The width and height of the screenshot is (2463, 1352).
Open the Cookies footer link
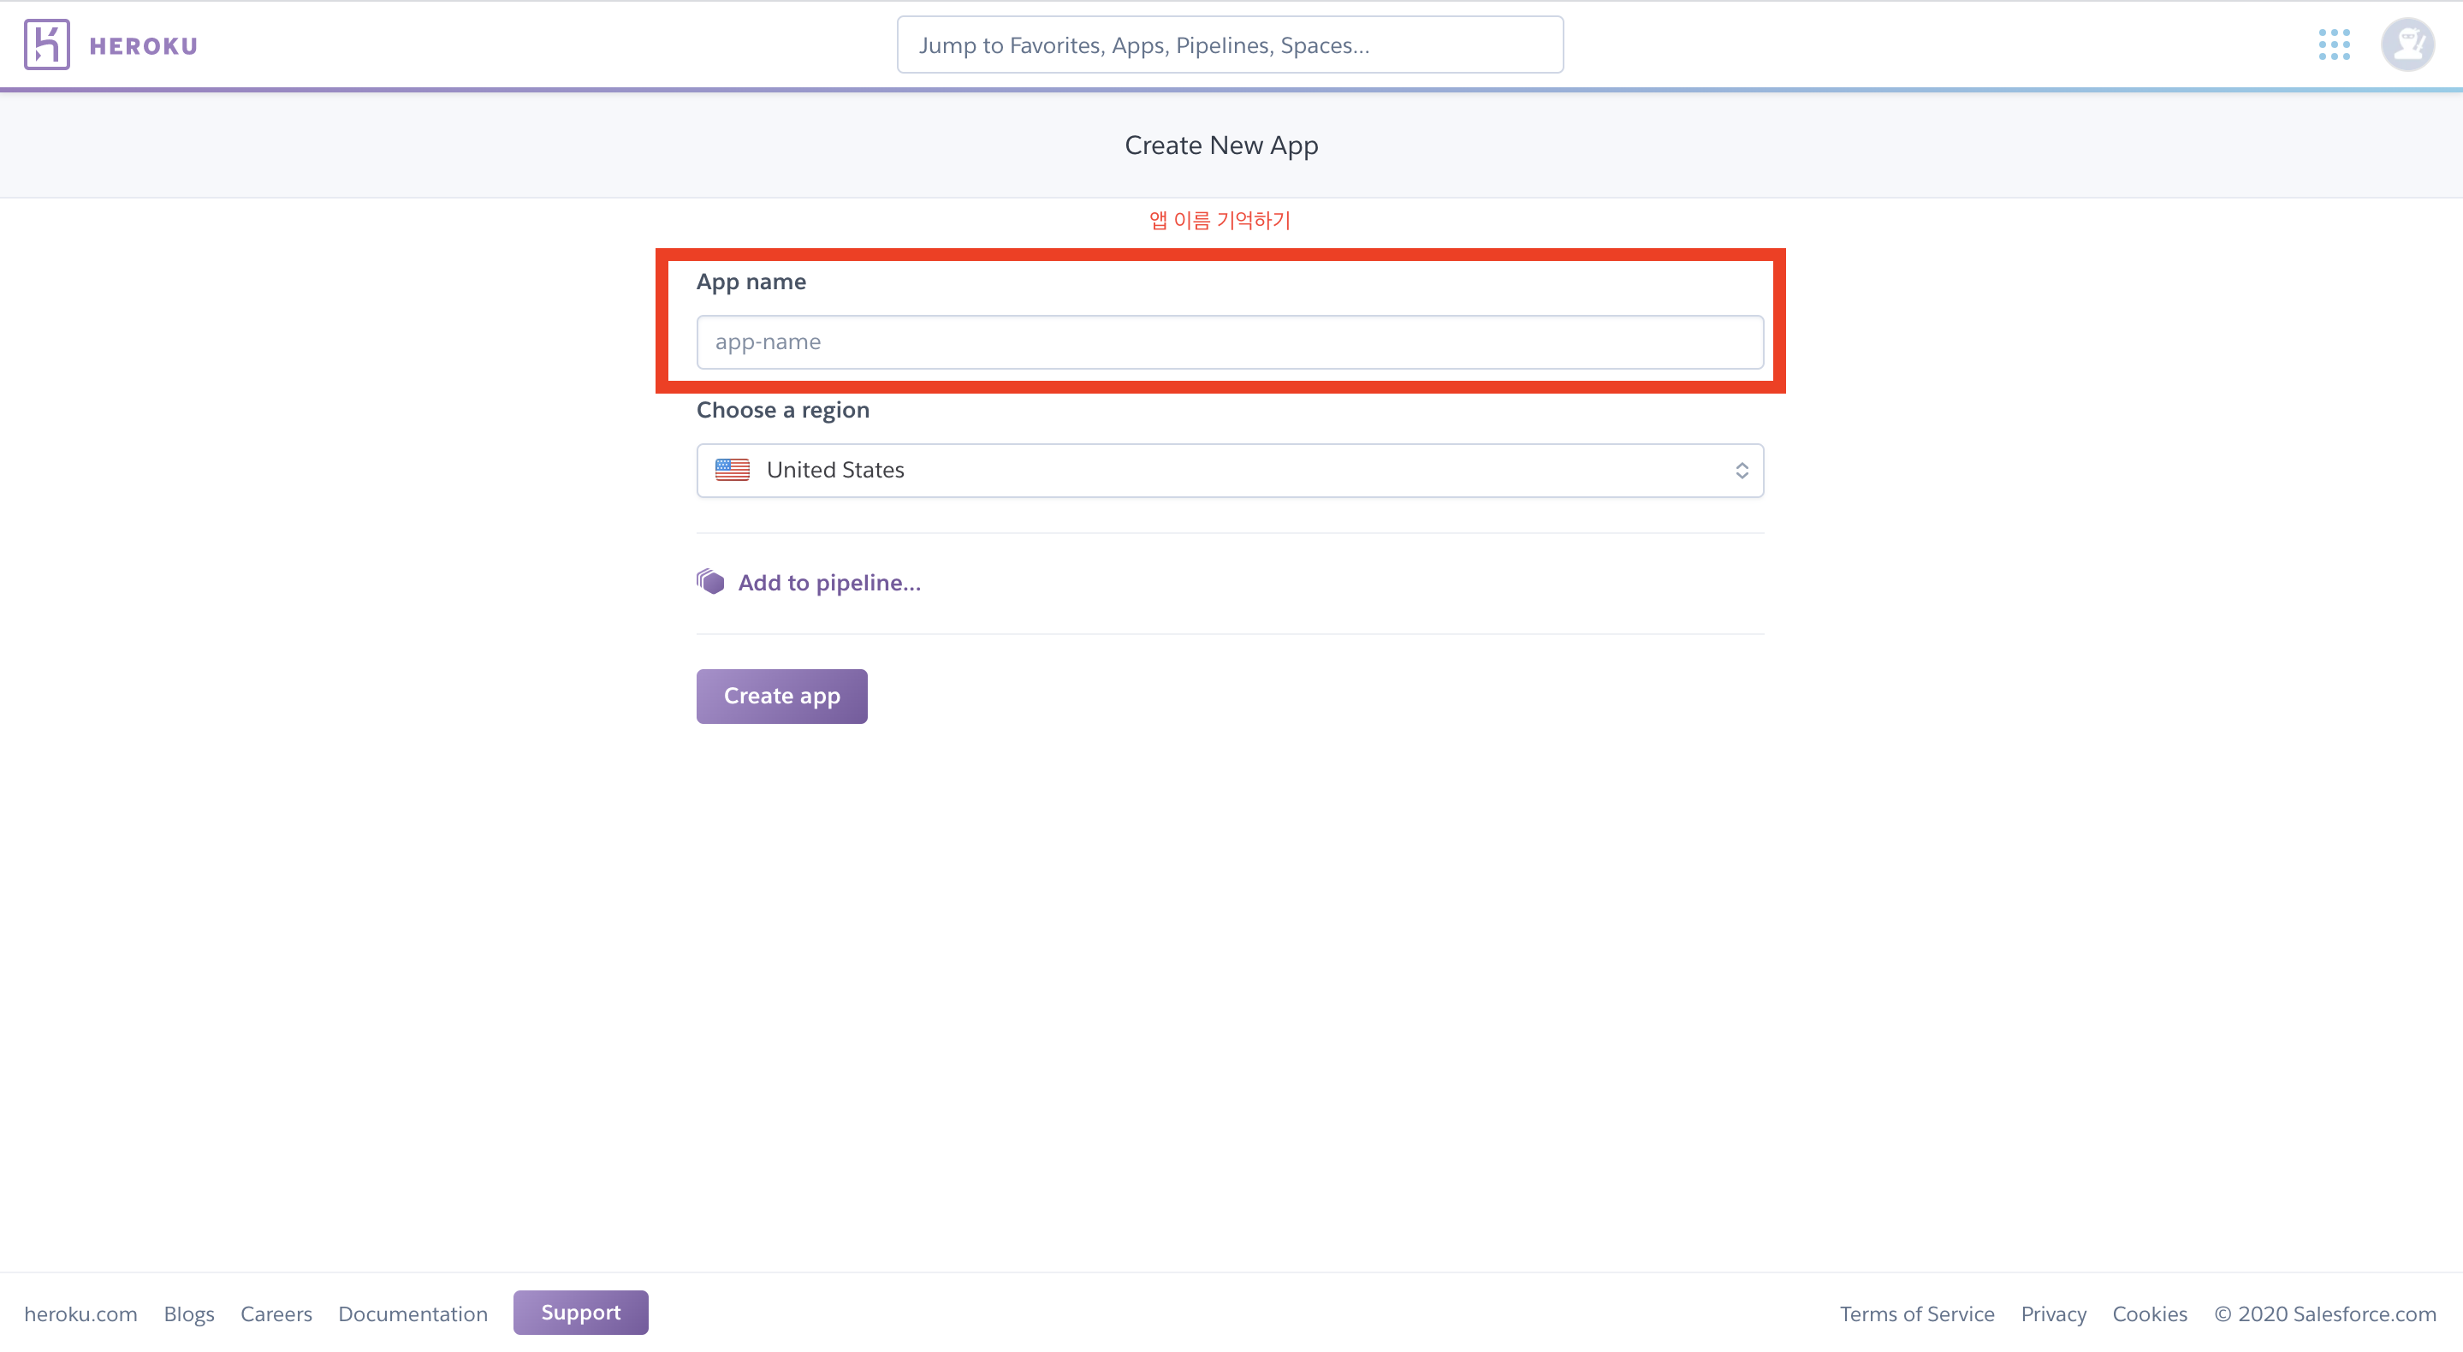point(2148,1313)
